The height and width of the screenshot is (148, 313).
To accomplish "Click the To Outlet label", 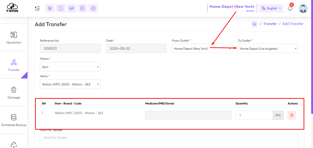I will coord(245,41).
